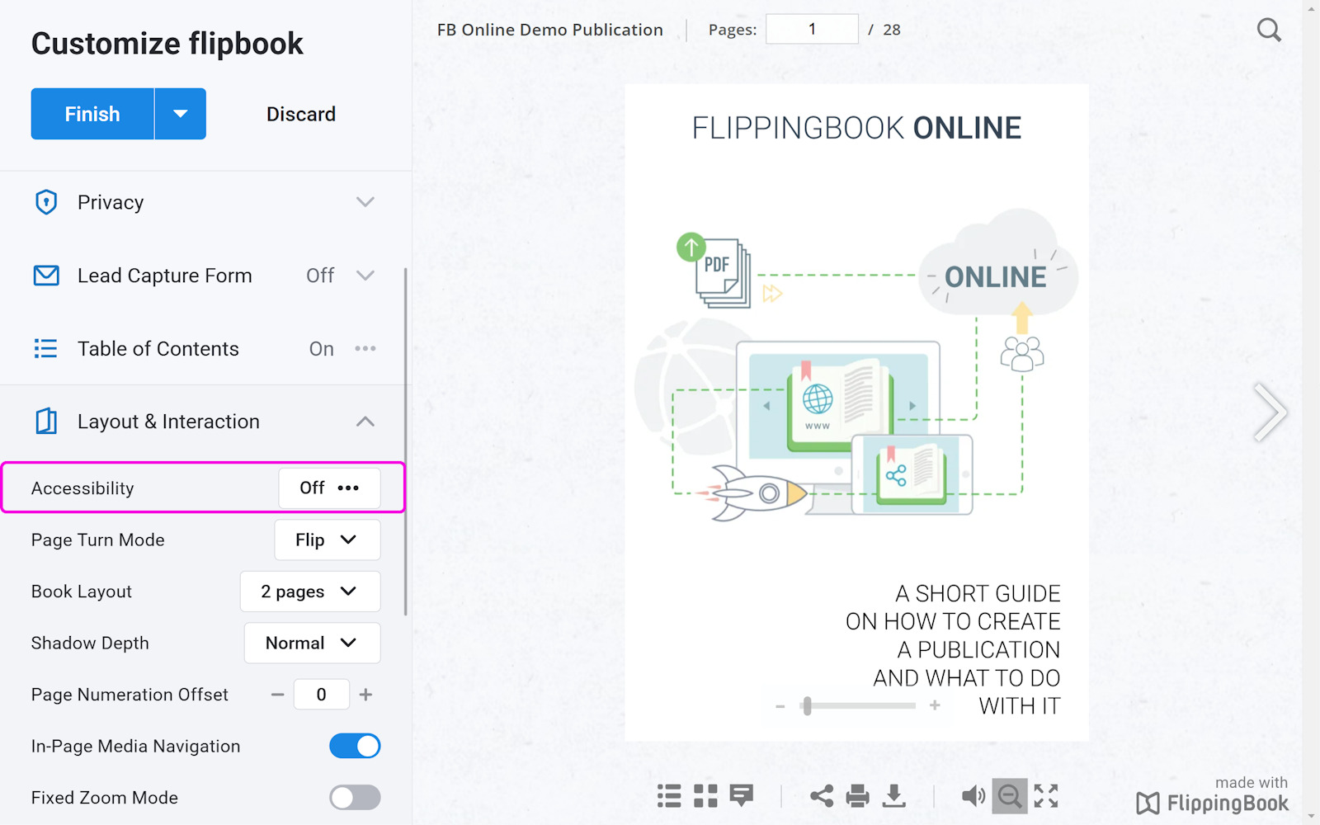Screen dimensions: 1320x825
Task: Disable In-Page Media Navigation toggle
Action: 355,746
